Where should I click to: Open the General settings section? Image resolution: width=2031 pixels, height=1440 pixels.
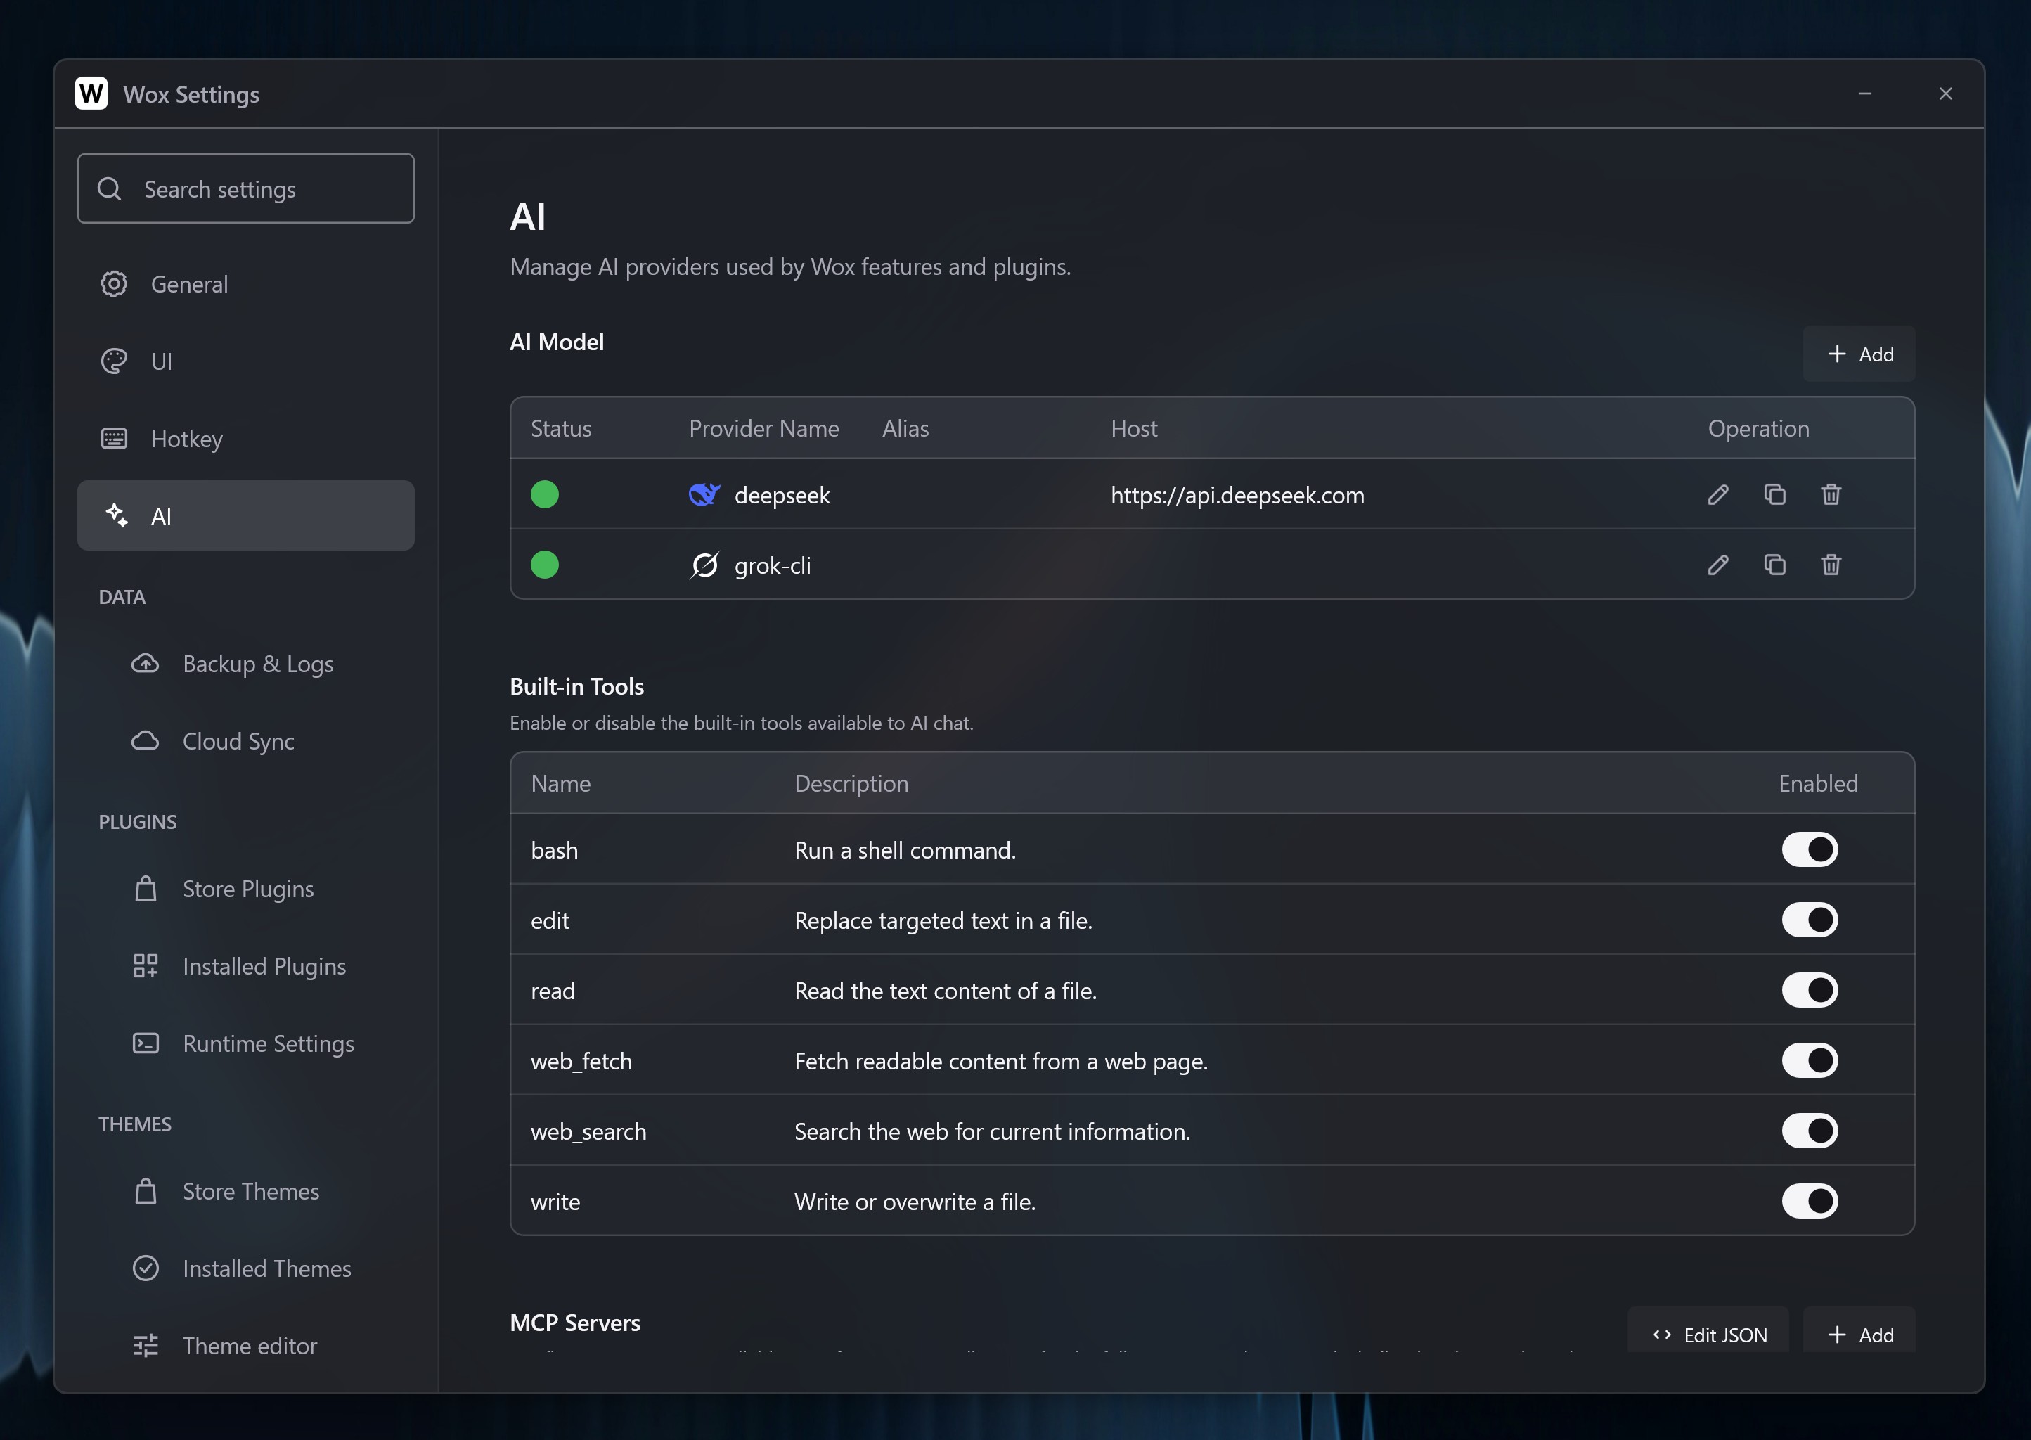click(245, 284)
